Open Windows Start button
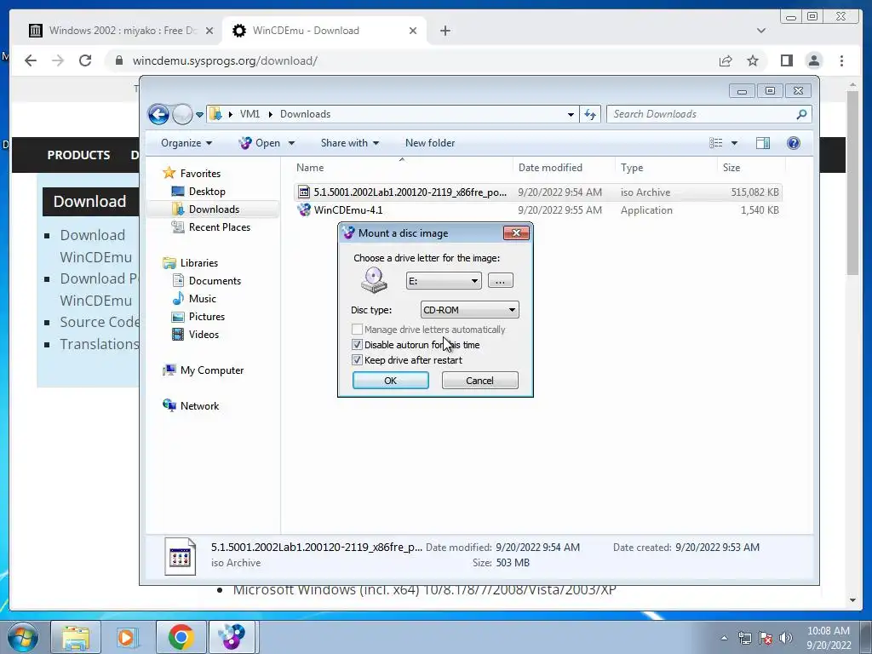Viewport: 872px width, 654px height. (x=23, y=637)
